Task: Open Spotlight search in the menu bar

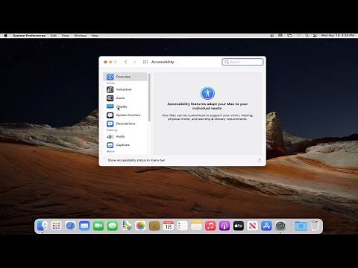Action: click(x=307, y=36)
